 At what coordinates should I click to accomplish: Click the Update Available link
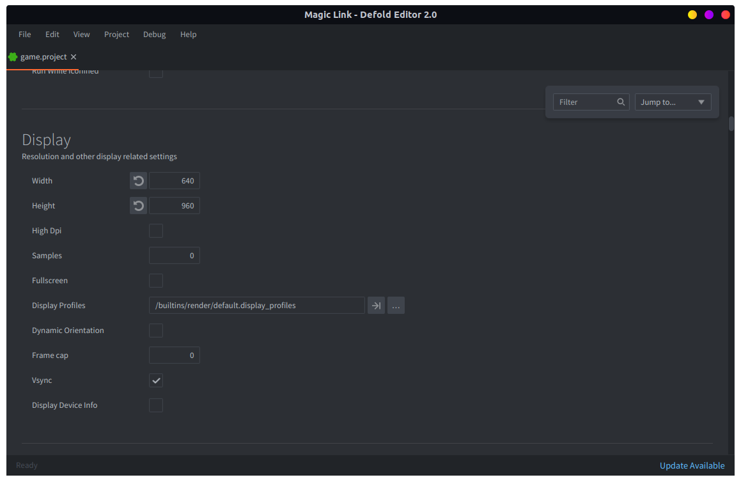pos(692,465)
